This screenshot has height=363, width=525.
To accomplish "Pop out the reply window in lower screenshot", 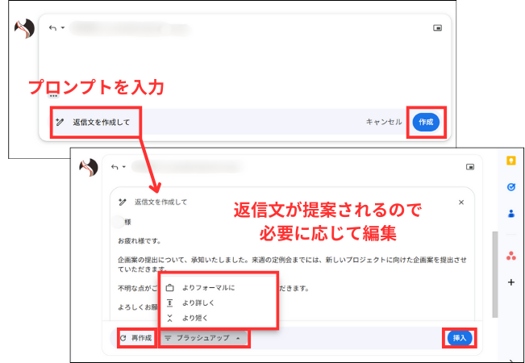I will click(x=470, y=167).
